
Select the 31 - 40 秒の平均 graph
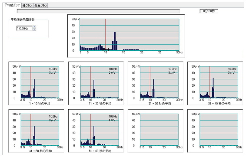[x=215, y=83]
